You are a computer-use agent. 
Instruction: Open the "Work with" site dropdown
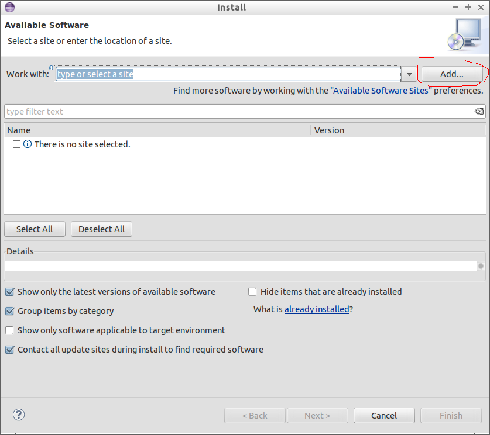pyautogui.click(x=409, y=74)
